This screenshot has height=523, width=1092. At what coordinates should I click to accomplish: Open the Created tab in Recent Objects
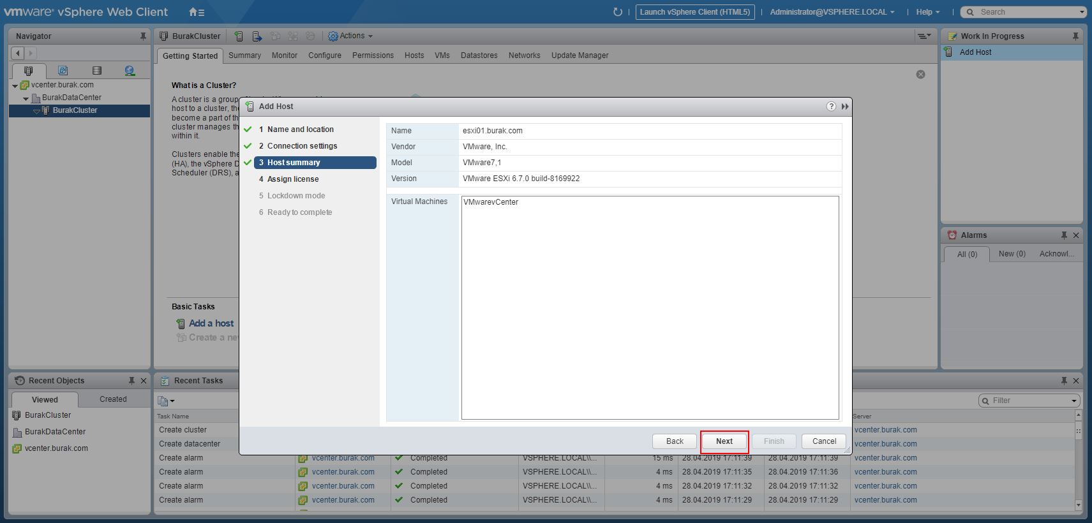113,399
